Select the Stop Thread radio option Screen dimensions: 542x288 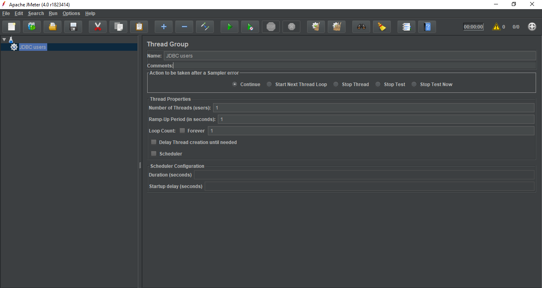pyautogui.click(x=336, y=84)
